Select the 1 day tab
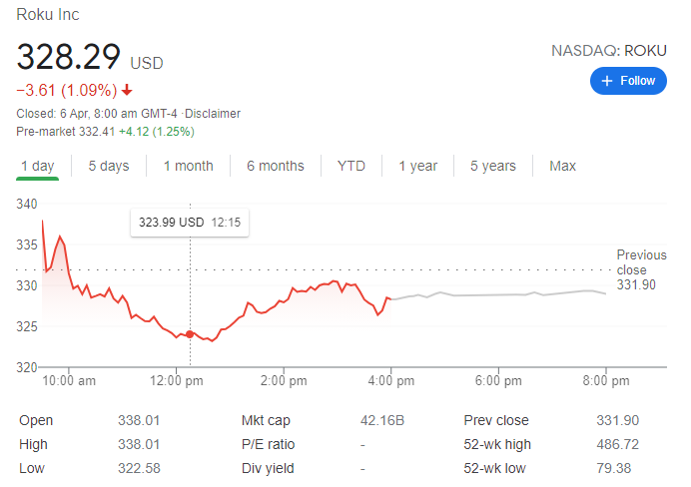Image resolution: width=691 pixels, height=487 pixels. 38,166
